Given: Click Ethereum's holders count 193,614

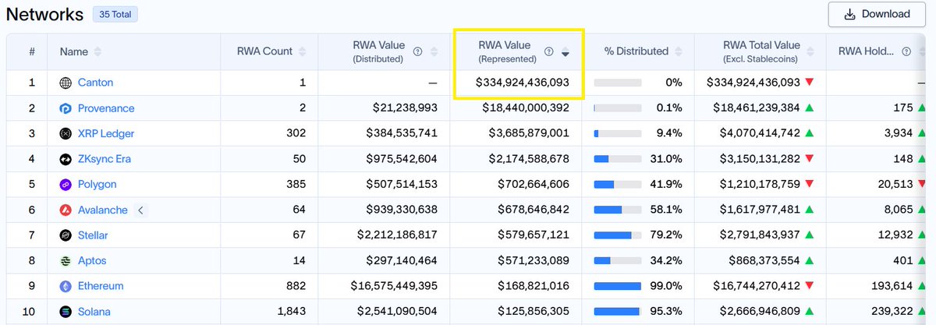Looking at the screenshot, I should pyautogui.click(x=892, y=286).
